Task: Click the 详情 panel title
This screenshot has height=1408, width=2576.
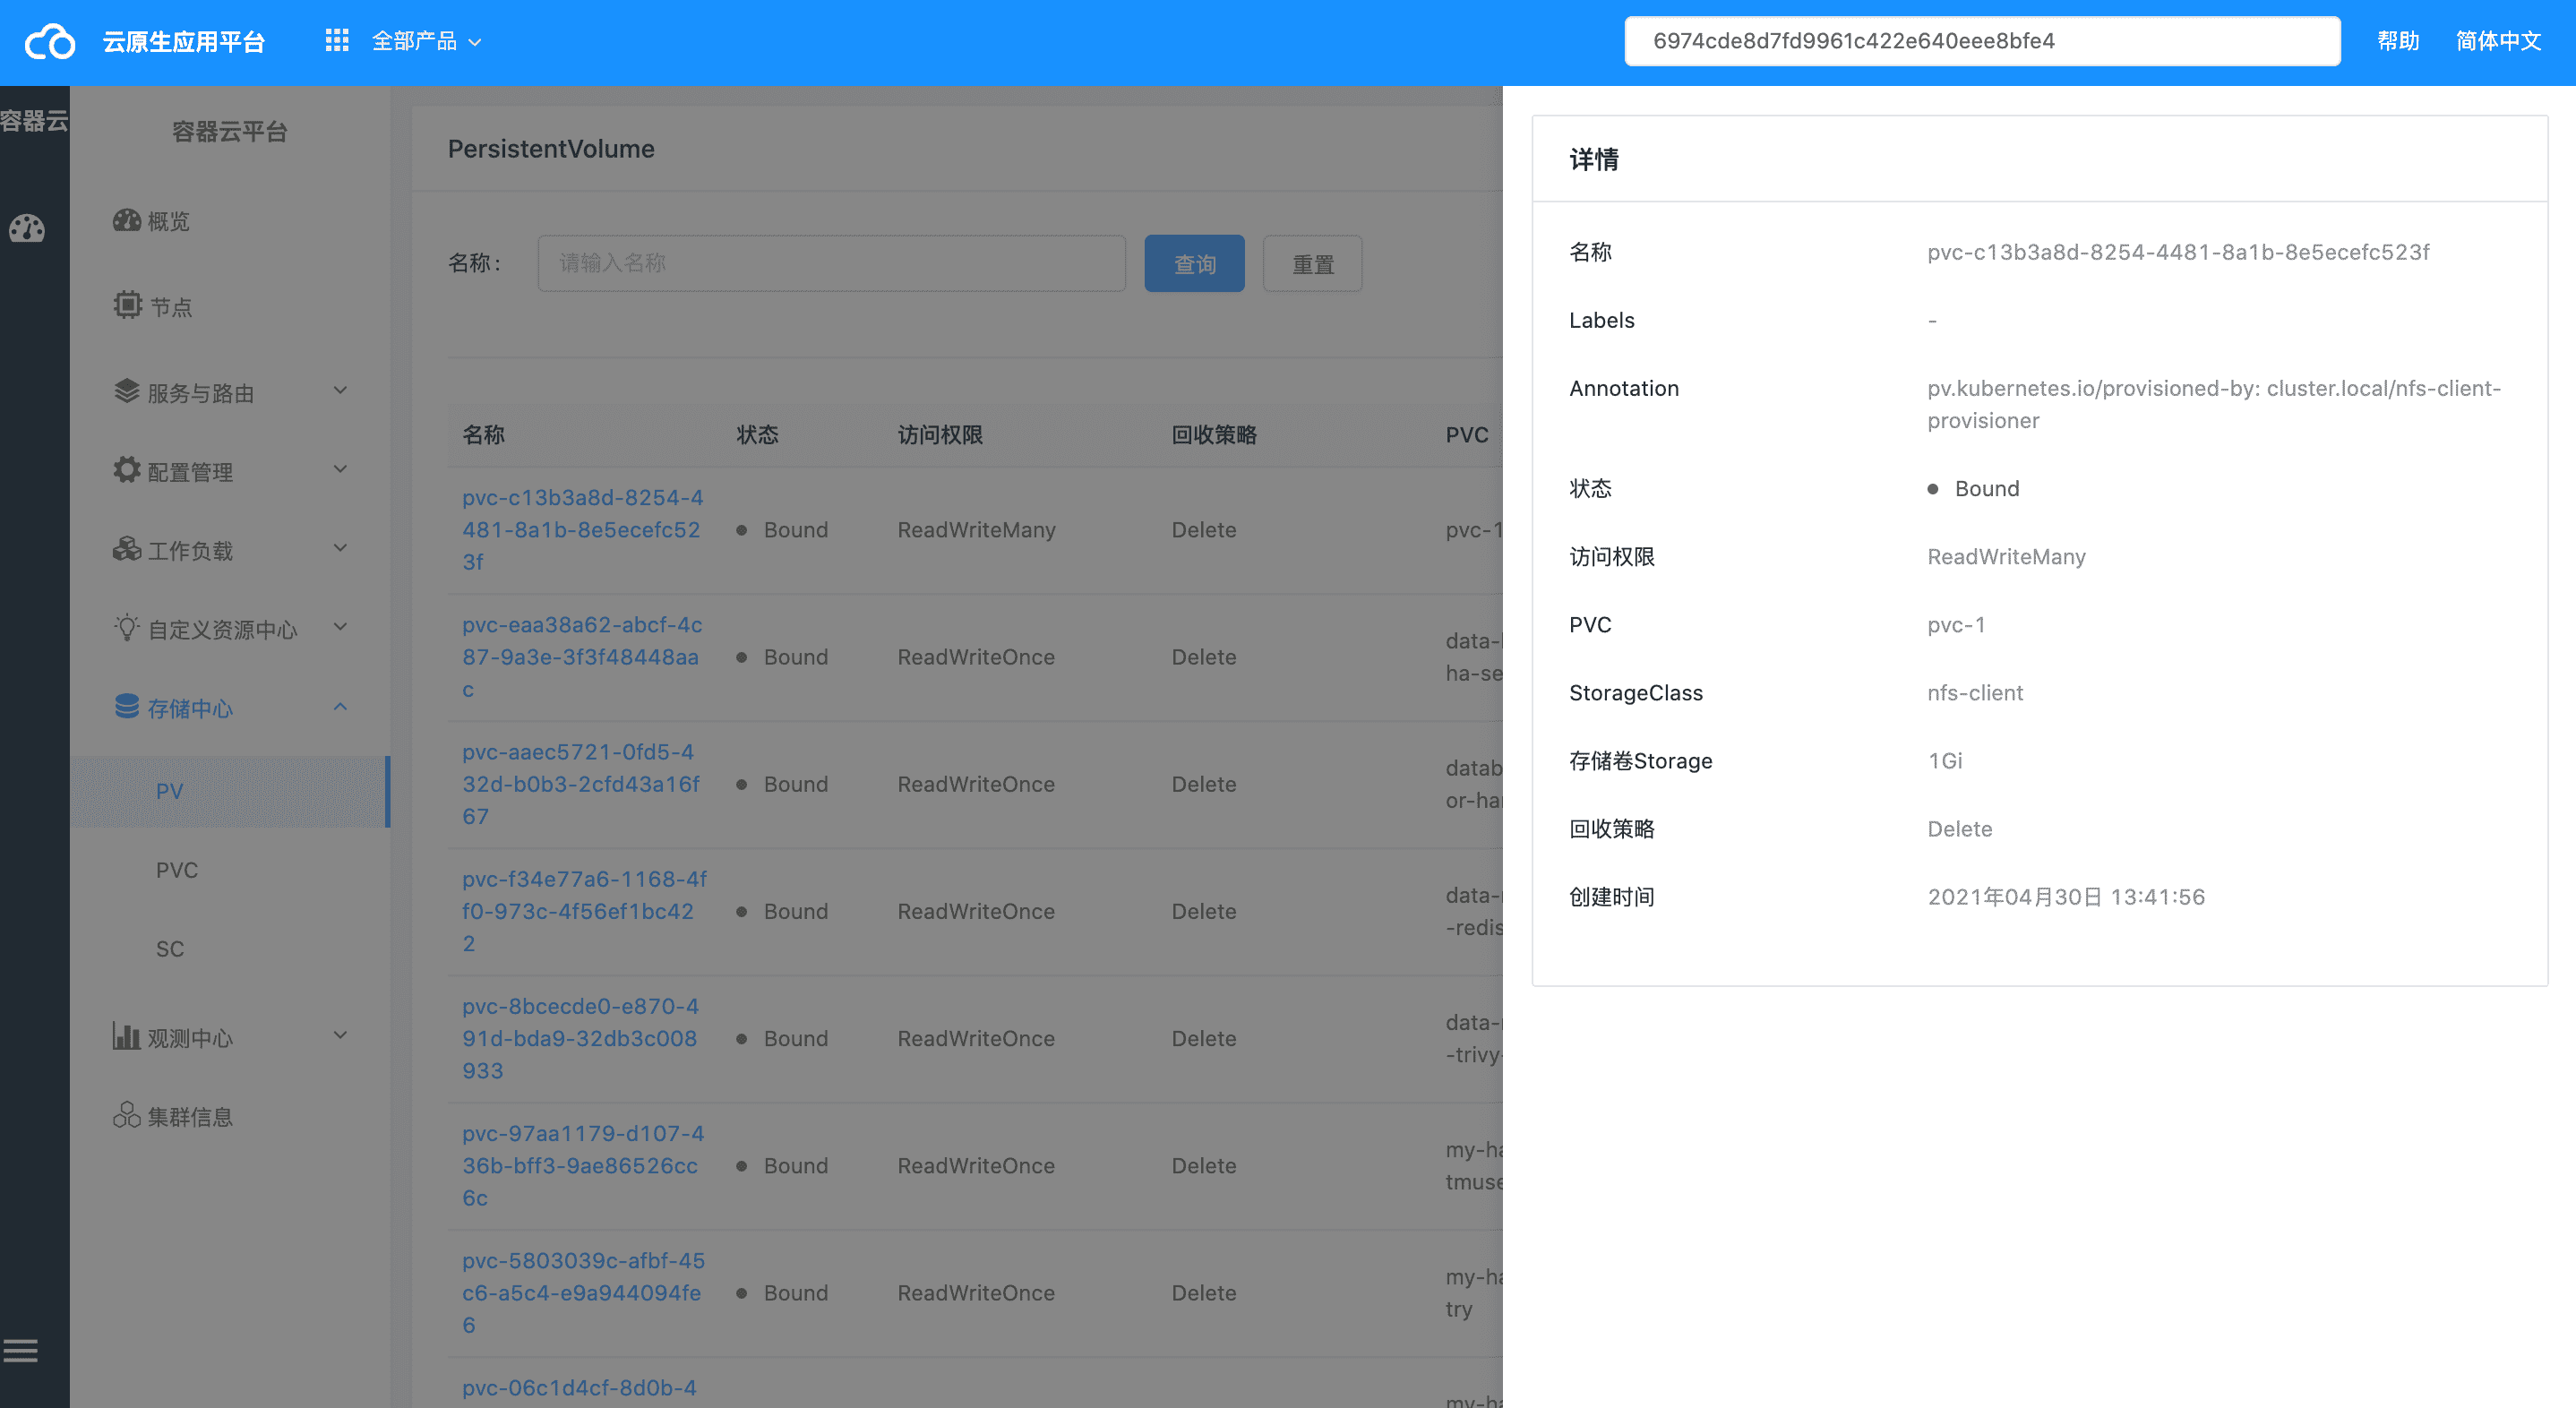Action: coord(1594,159)
